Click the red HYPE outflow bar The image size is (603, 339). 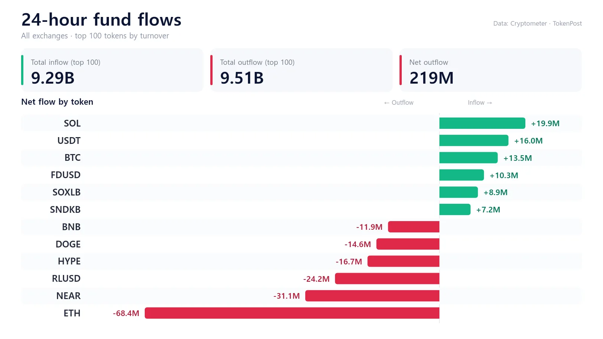pyautogui.click(x=403, y=261)
